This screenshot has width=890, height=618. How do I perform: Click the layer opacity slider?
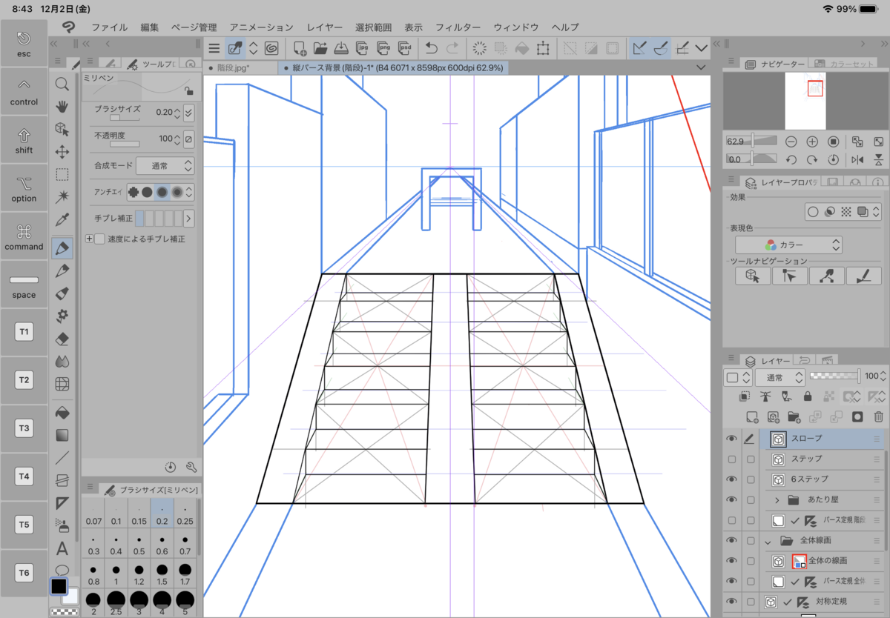834,377
